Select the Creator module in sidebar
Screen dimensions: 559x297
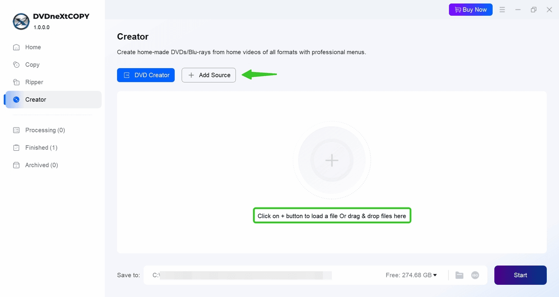[53, 100]
